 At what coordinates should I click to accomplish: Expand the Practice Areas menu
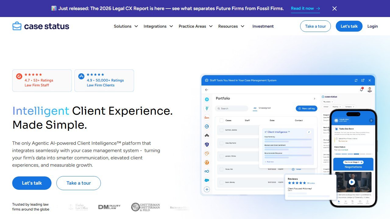pyautogui.click(x=196, y=26)
